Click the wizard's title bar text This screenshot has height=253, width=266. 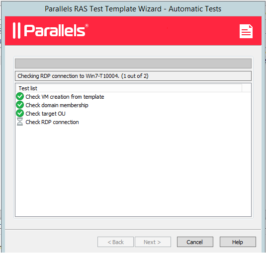(x=133, y=9)
